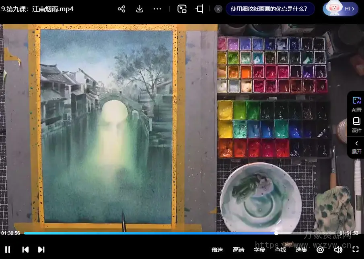Image resolution: width=364 pixels, height=259 pixels.
Task: Expand the 展开 side panel
Action: (356, 147)
